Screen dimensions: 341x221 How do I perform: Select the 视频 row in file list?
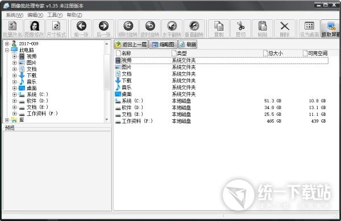[222, 60]
